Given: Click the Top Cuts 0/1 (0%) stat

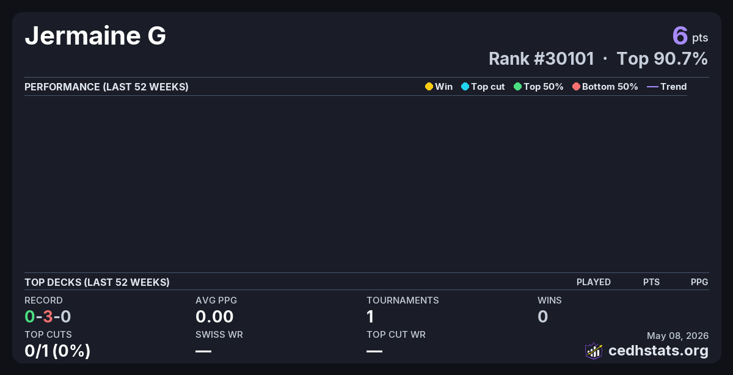Looking at the screenshot, I should 57,351.
